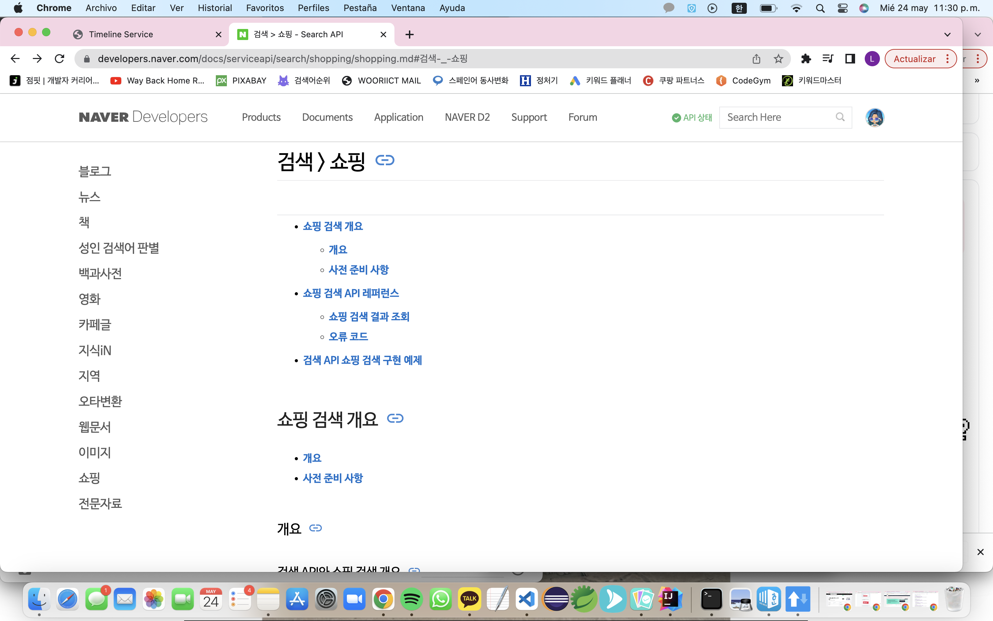993x621 pixels.
Task: Go to the NAVER Developers logo home
Action: tap(143, 117)
